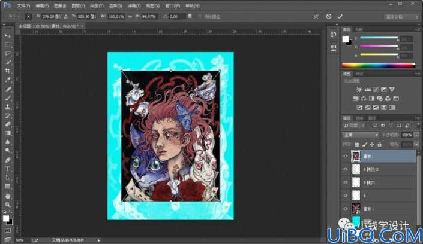The width and height of the screenshot is (423, 244).
Task: Open the Layer (L) menu
Action: [x=78, y=5]
